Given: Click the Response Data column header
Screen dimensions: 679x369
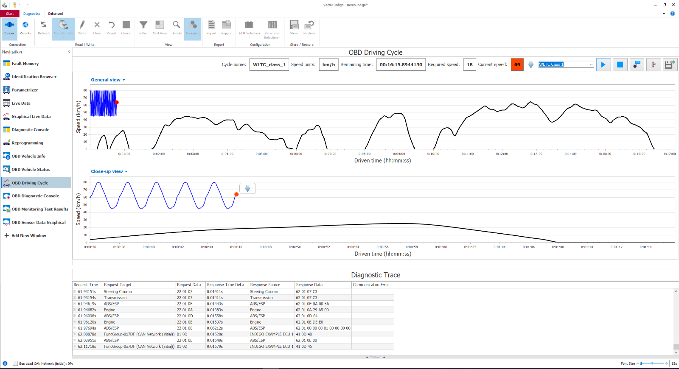Looking at the screenshot, I should click(323, 285).
